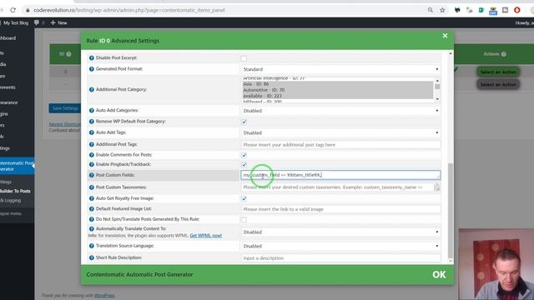Open Automatically Translate Content To dropdown

click(340, 232)
